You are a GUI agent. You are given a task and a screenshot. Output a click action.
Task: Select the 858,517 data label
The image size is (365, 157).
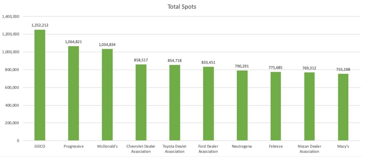[x=141, y=60]
